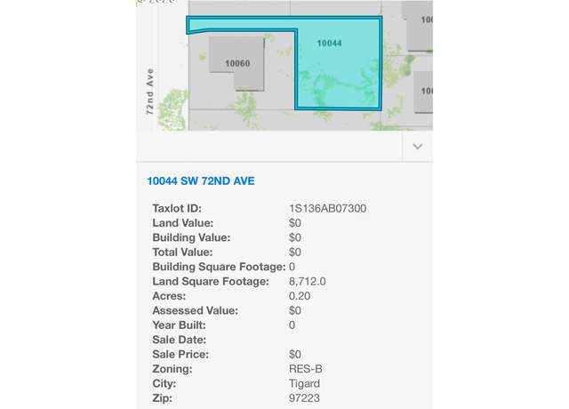The image size is (569, 409).
Task: Click the Assessed Value label
Action: click(x=196, y=310)
